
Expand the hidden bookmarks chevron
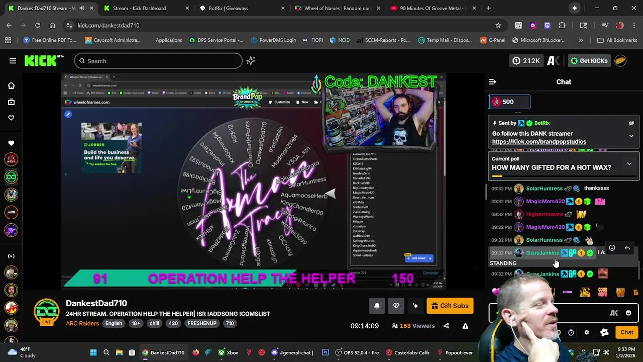pos(581,40)
